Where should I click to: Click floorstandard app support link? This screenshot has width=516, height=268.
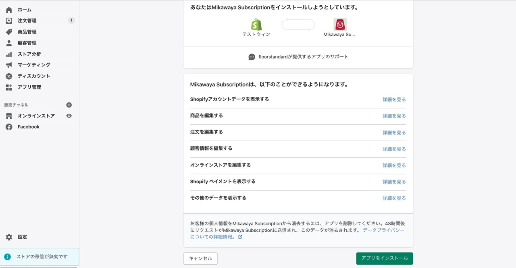pos(303,57)
